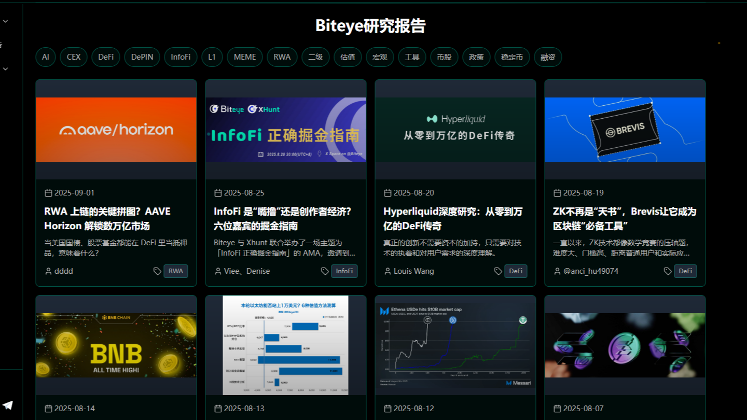Screen dimensions: 747x420
Task: Click the calendar icon on the AAVE Horizon card
Action: point(48,192)
